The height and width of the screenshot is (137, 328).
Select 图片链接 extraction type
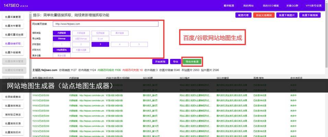[x=120, y=33]
